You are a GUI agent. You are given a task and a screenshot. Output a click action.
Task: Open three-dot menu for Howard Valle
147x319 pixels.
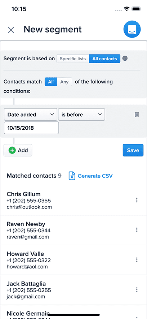[x=137, y=260]
